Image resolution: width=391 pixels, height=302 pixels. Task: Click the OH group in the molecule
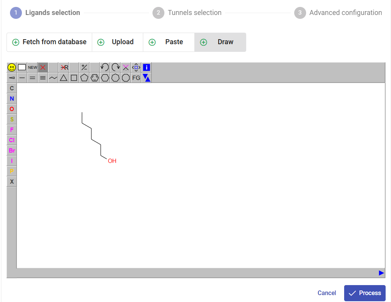(112, 161)
